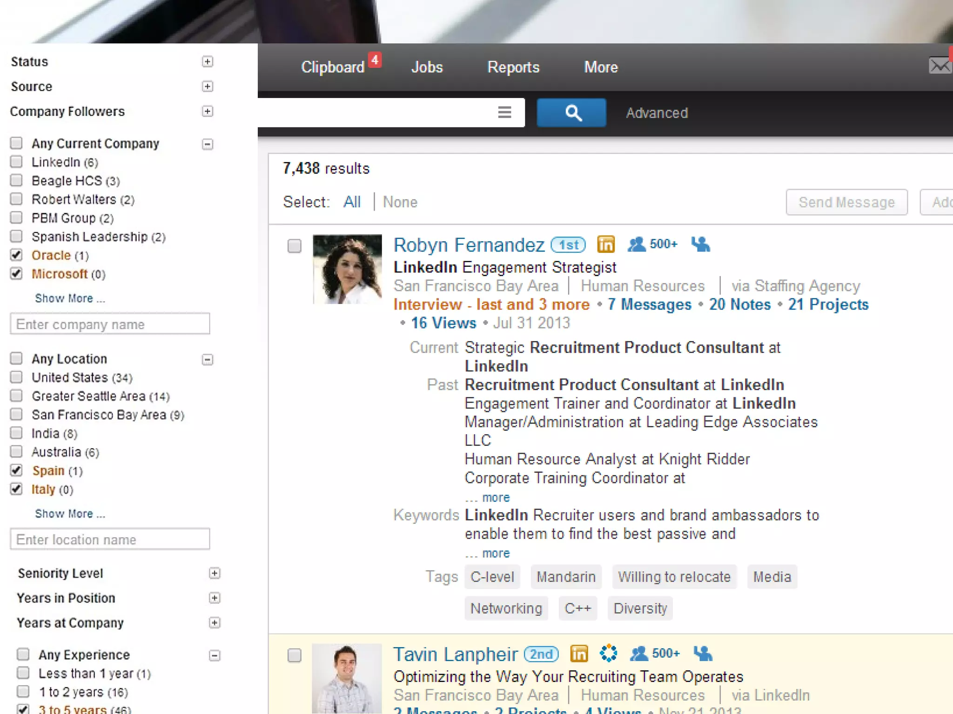Open the mail envelope inbox icon
Image resolution: width=953 pixels, height=714 pixels.
940,66
